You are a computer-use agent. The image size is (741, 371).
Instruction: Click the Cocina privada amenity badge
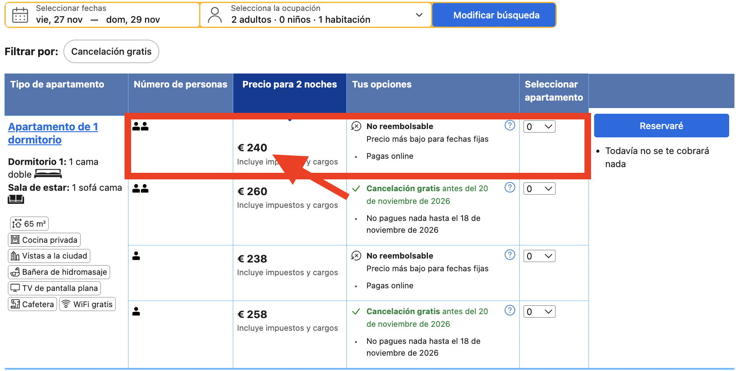click(x=44, y=240)
